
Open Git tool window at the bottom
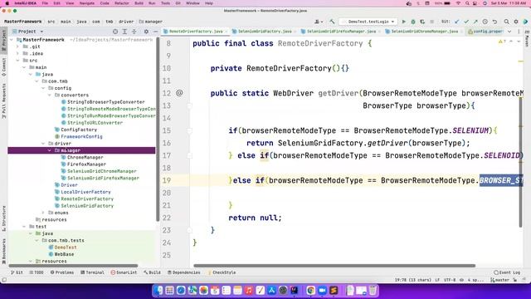[17, 272]
